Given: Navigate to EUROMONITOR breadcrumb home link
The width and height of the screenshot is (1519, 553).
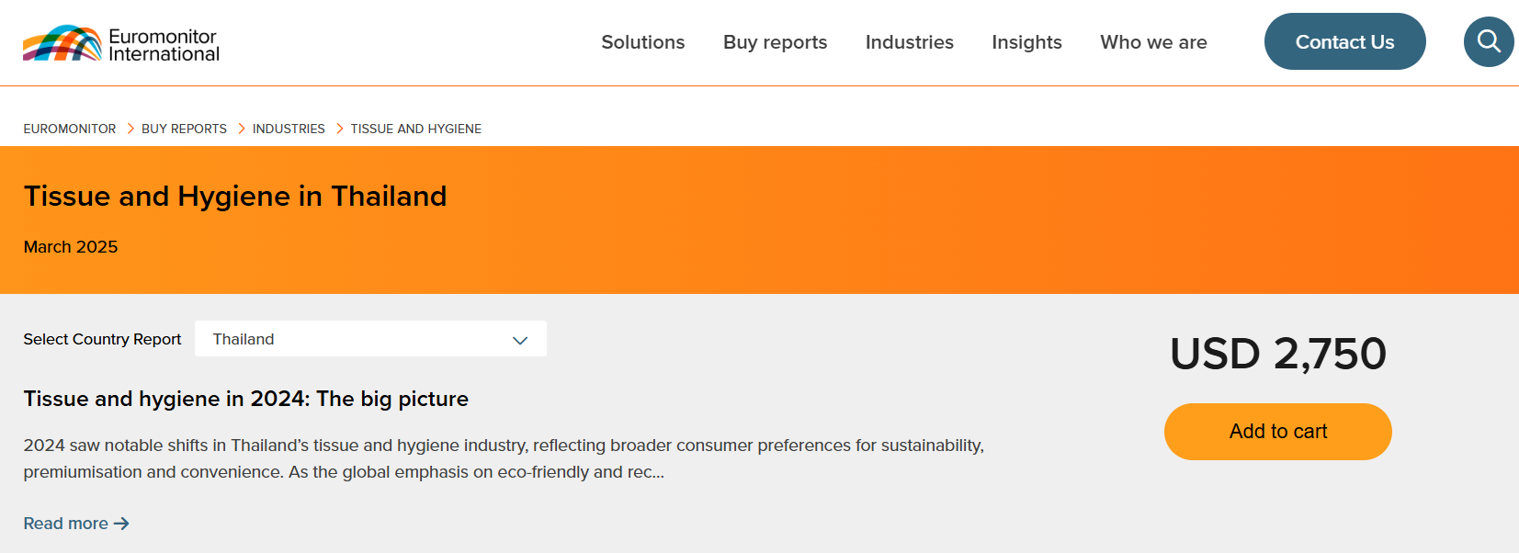Looking at the screenshot, I should tap(70, 129).
